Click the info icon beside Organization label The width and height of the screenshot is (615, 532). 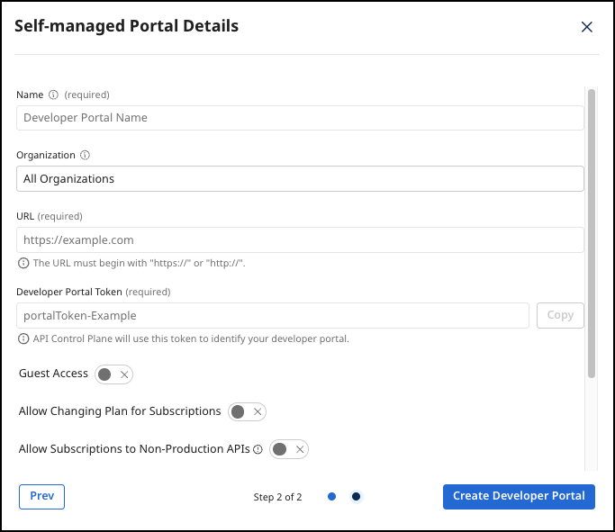[85, 155]
